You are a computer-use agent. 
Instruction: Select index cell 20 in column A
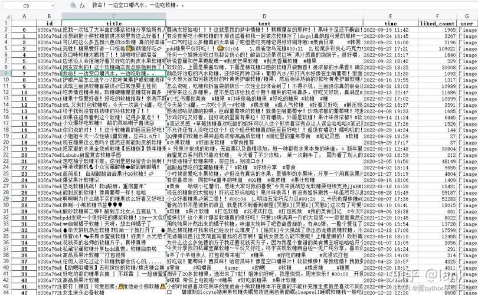(x=24, y=155)
